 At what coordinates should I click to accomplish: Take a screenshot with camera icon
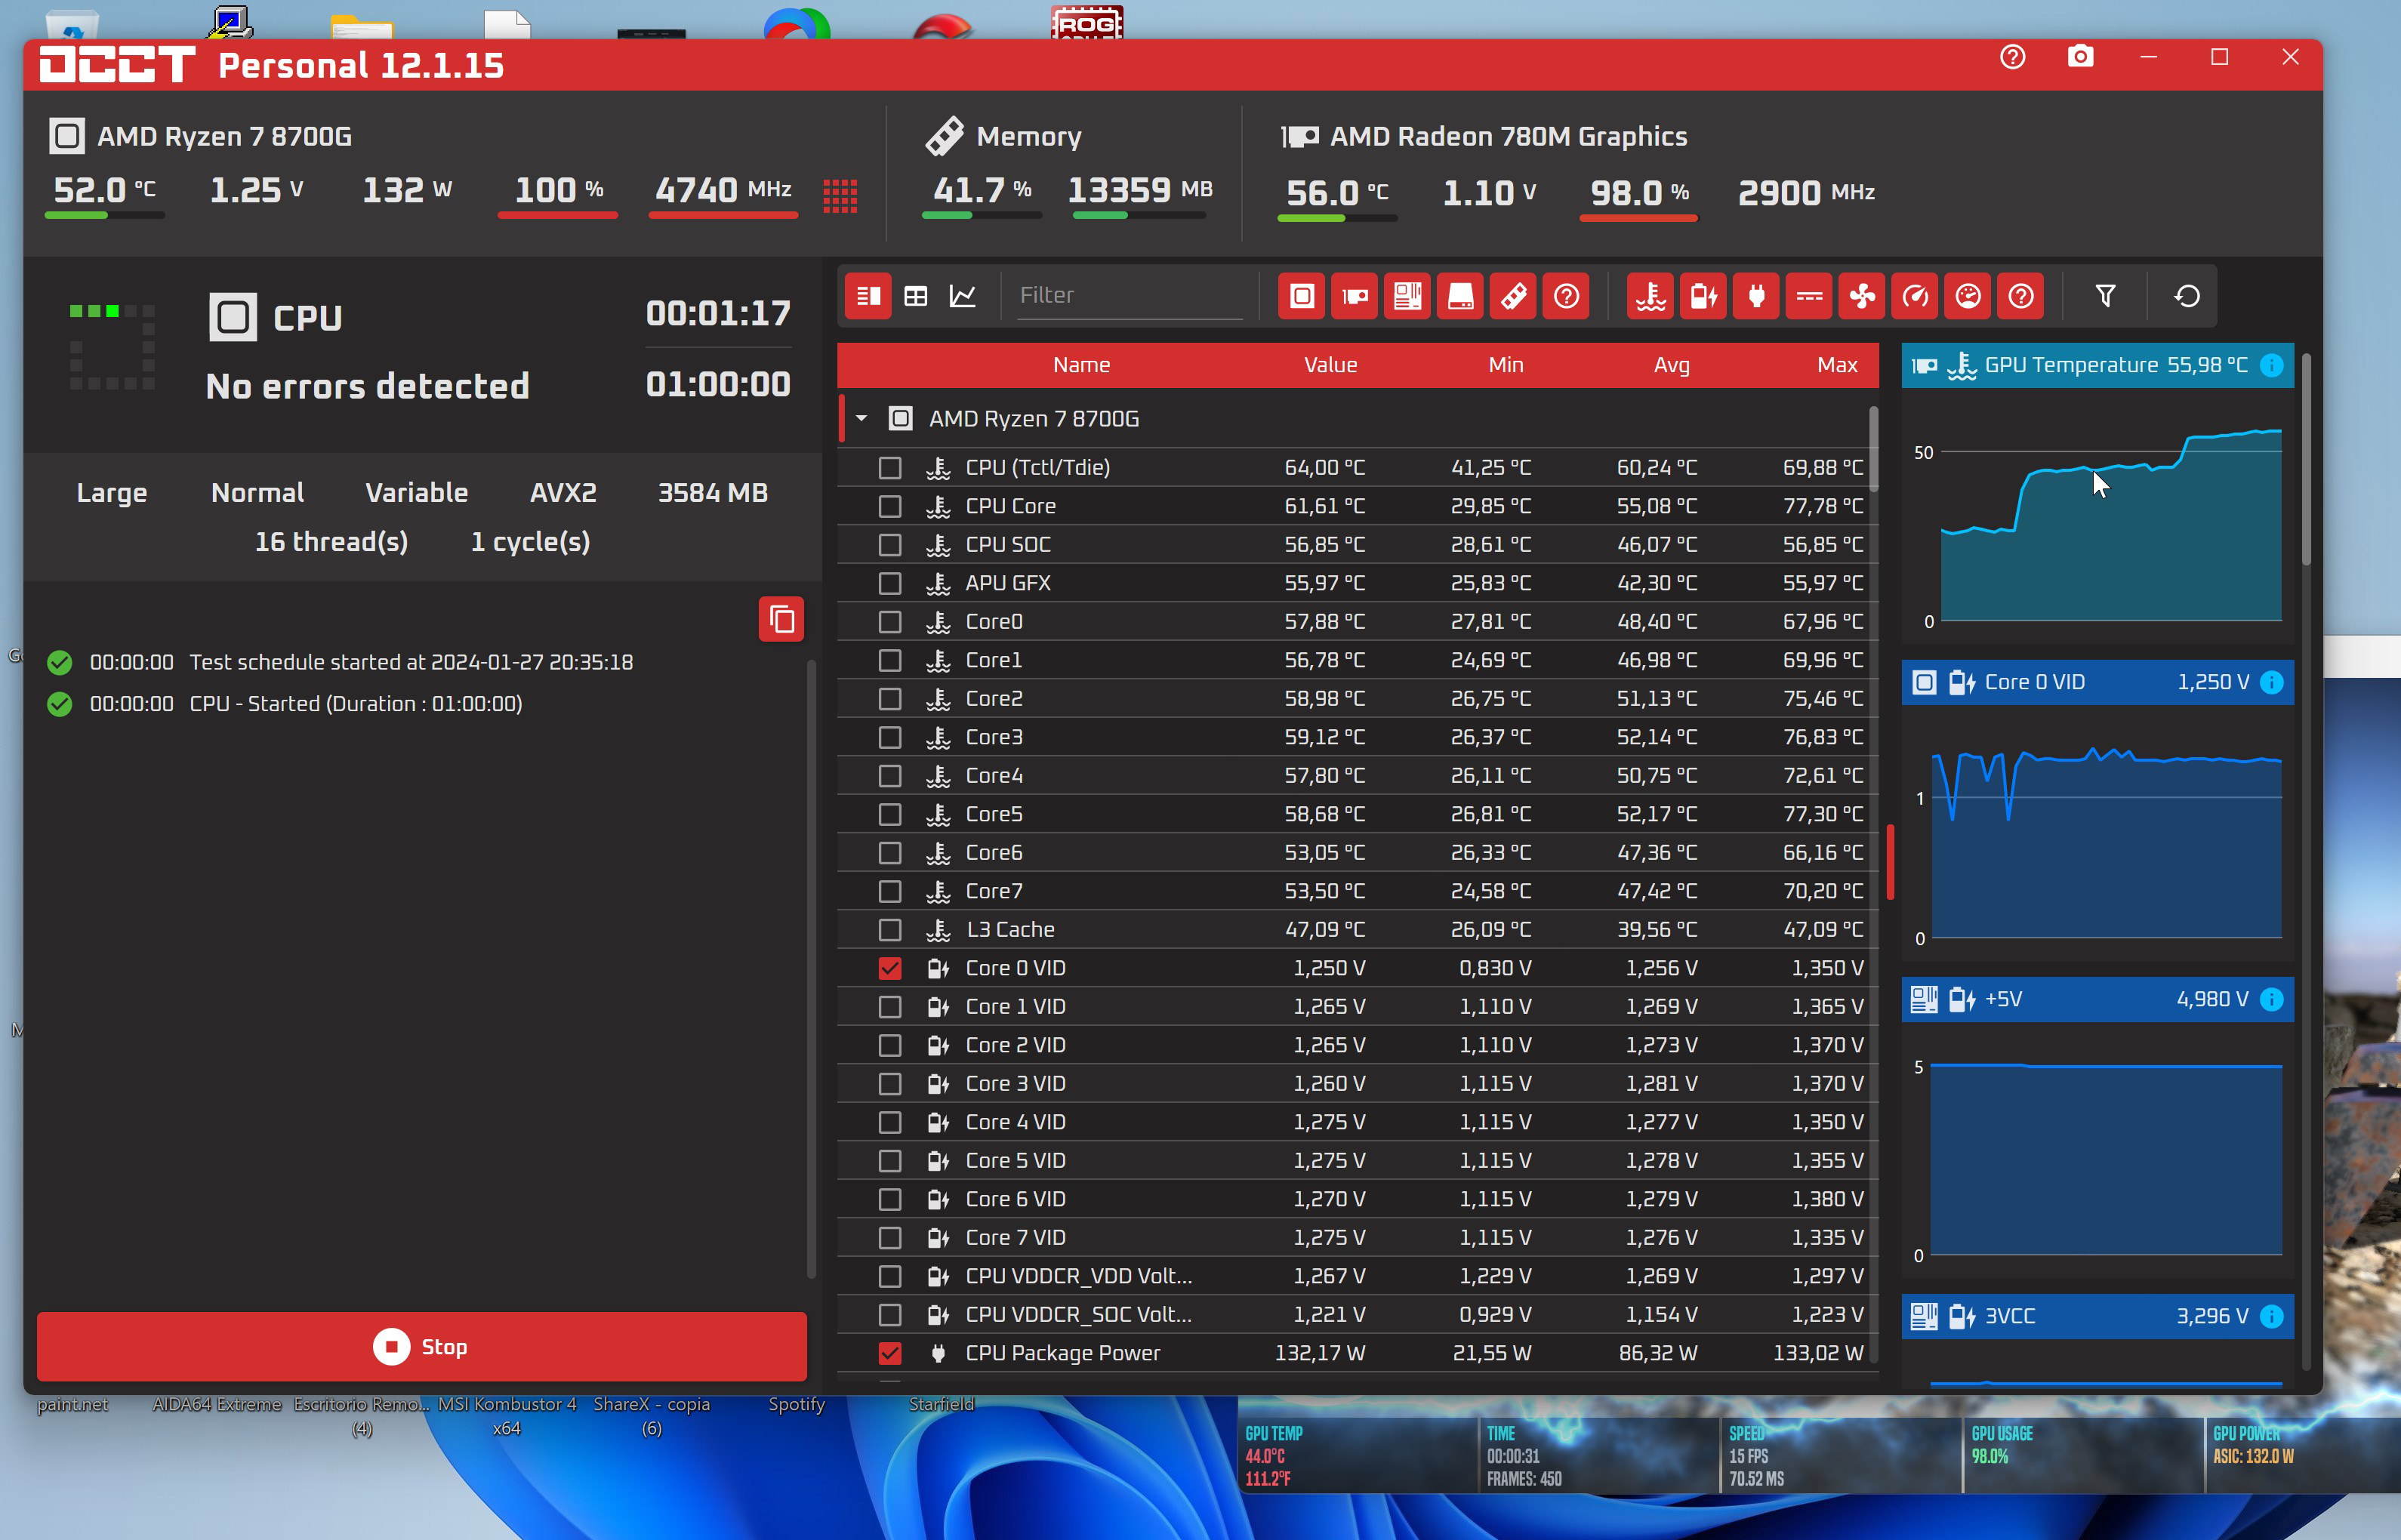[2080, 57]
